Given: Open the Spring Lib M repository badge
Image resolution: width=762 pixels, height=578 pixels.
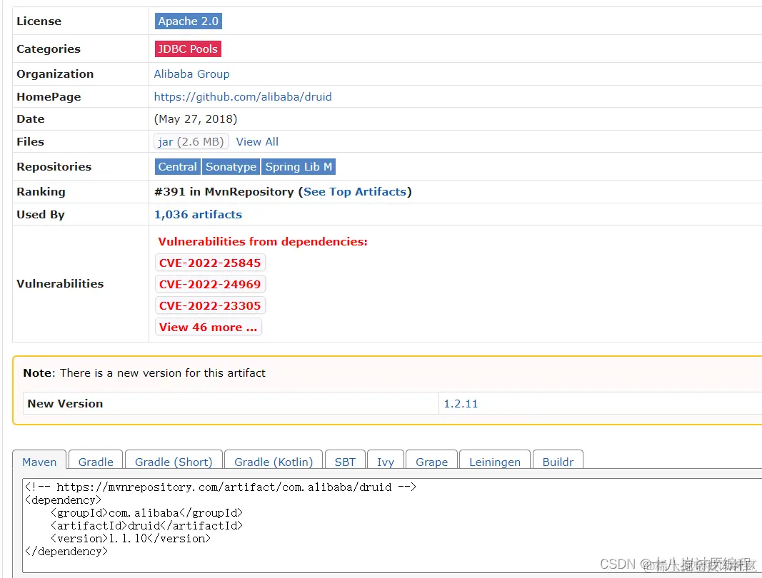Looking at the screenshot, I should [299, 166].
